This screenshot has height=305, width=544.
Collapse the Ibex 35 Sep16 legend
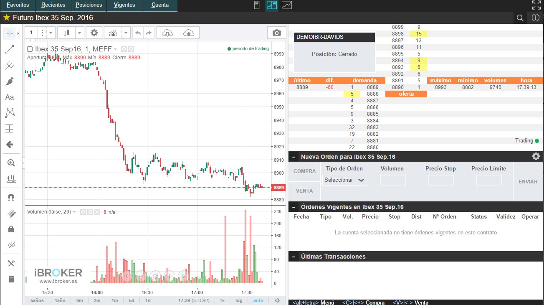coord(30,49)
